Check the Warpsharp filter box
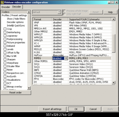The image size is (119, 117). [5, 63]
